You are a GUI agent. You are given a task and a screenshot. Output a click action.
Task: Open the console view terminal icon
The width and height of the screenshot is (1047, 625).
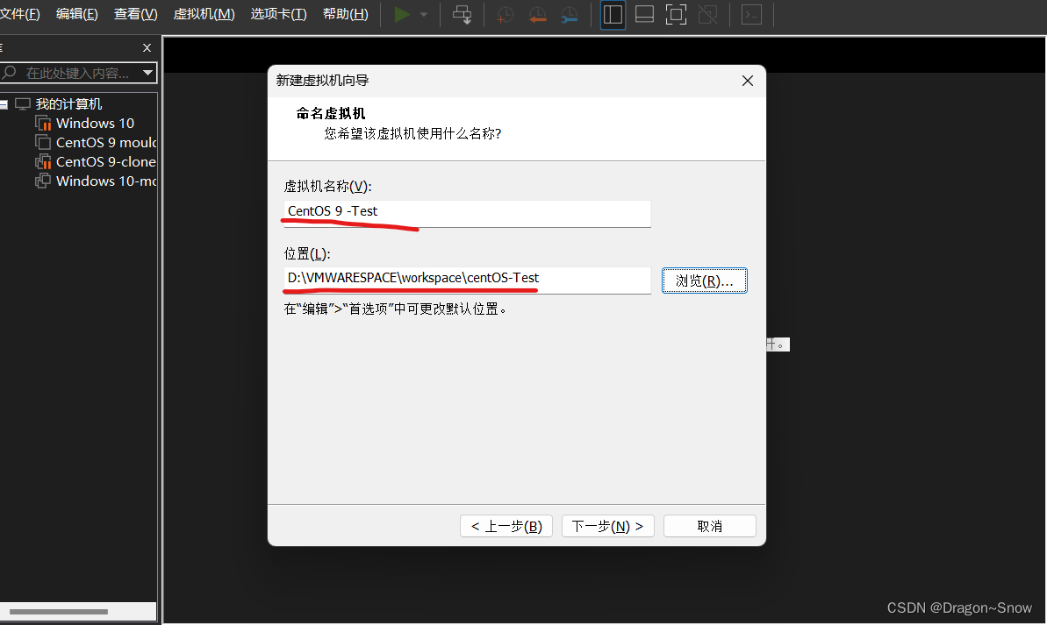click(752, 15)
